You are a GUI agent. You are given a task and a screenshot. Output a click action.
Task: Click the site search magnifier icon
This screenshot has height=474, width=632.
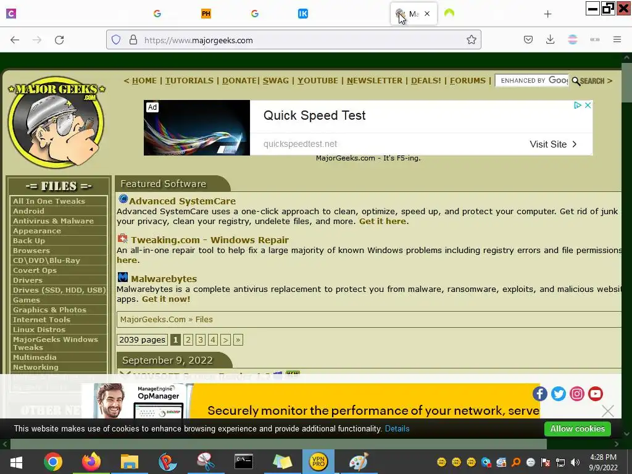576,81
